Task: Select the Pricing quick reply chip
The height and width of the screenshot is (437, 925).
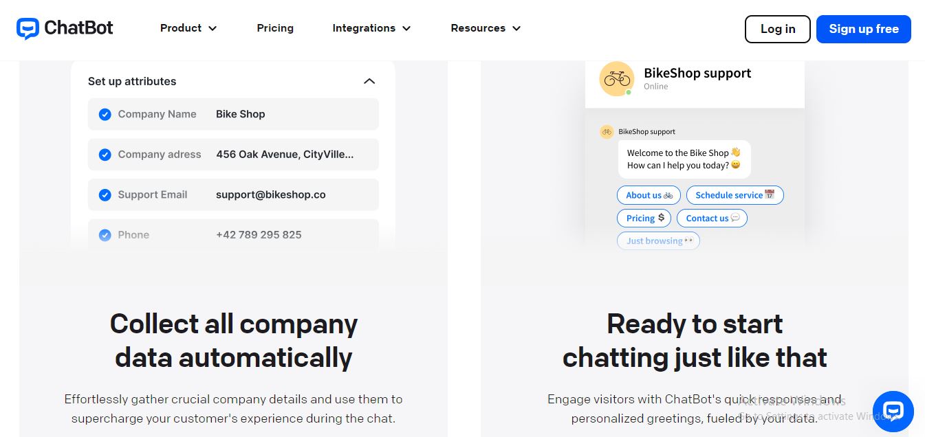Action: [x=645, y=218]
